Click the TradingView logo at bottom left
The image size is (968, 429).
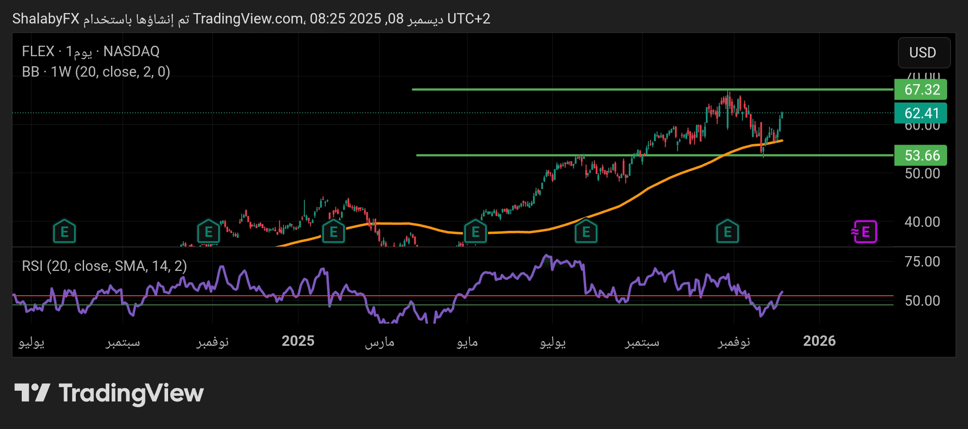[x=109, y=393]
